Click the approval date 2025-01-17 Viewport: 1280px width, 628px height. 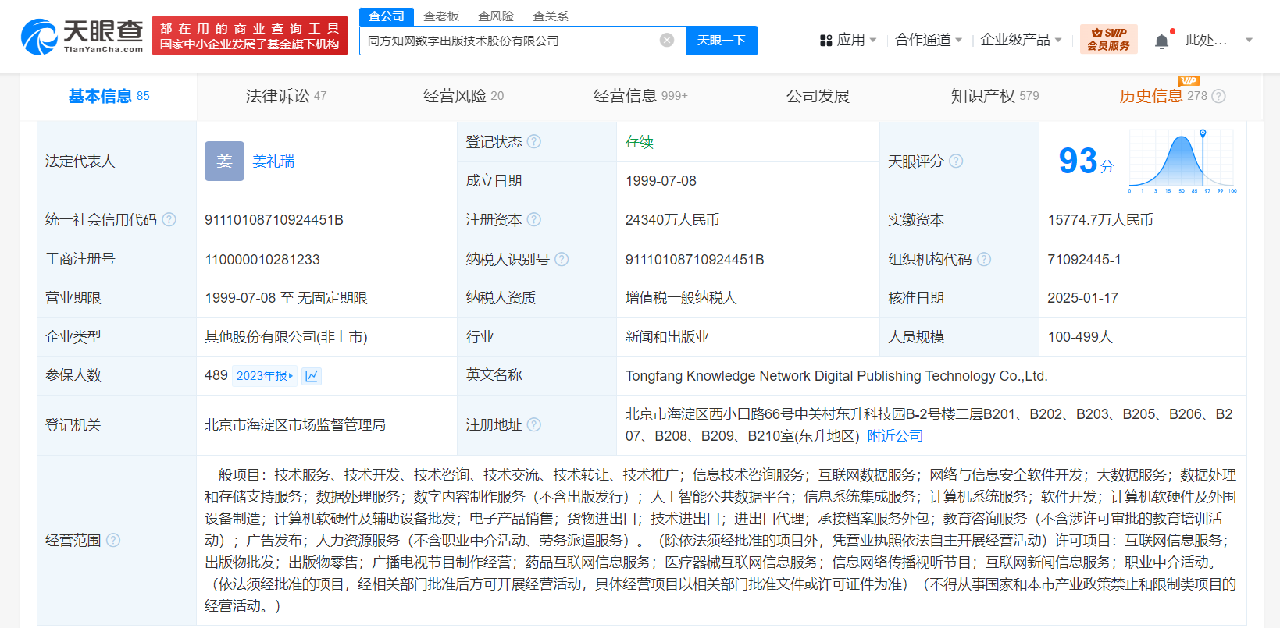click(x=1083, y=298)
